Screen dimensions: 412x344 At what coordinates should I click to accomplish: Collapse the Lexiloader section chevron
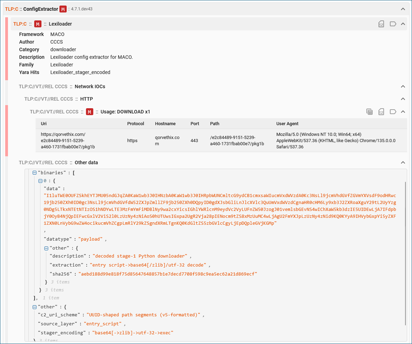coord(403,24)
